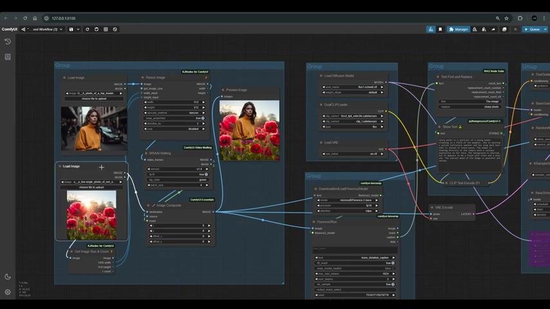The image size is (550, 309).
Task: Click the max_new_tokens 1024 field
Action: pos(355,274)
